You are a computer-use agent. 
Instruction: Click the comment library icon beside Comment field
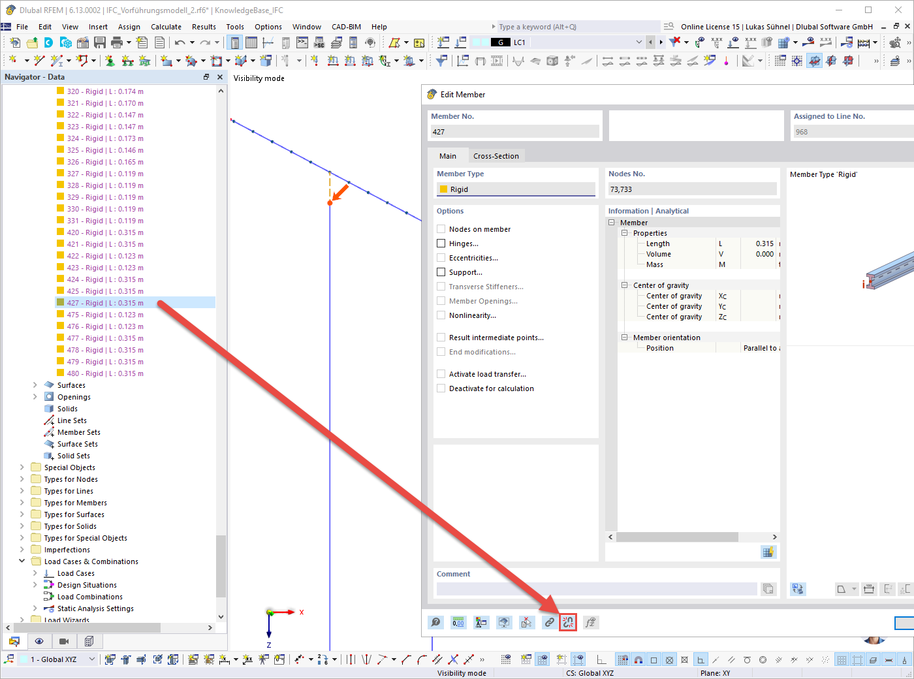(768, 589)
